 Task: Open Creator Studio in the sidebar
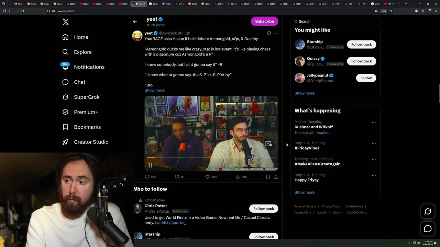(x=85, y=142)
